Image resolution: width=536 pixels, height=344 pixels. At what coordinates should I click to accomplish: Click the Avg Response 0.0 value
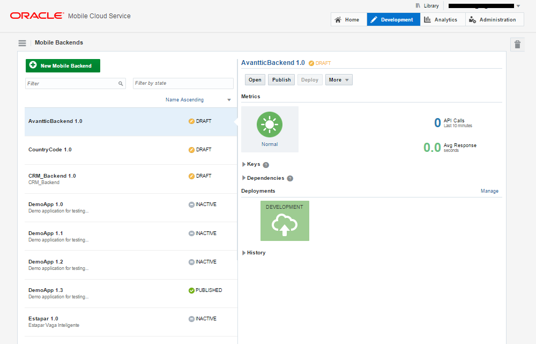432,148
